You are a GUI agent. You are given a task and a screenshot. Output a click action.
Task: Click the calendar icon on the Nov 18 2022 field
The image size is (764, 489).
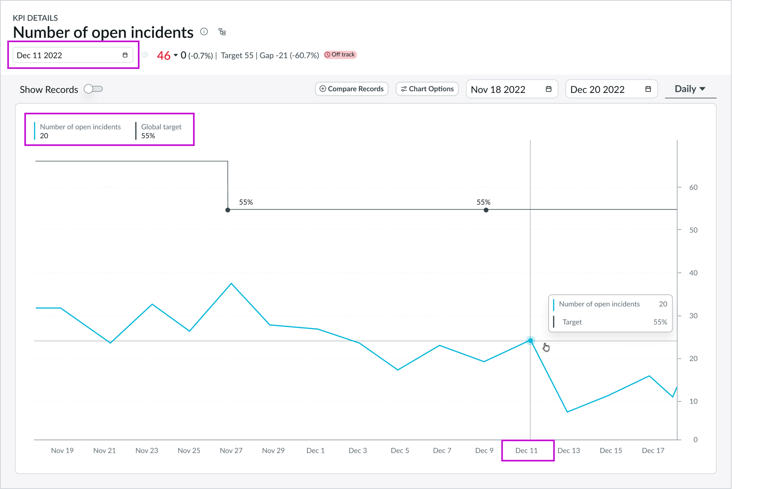click(548, 89)
